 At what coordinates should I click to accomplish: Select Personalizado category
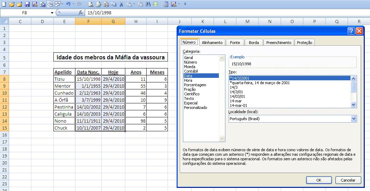point(201,108)
